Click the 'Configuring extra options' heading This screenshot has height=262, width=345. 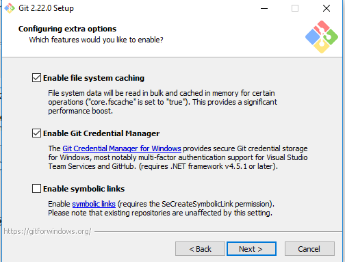tap(67, 29)
